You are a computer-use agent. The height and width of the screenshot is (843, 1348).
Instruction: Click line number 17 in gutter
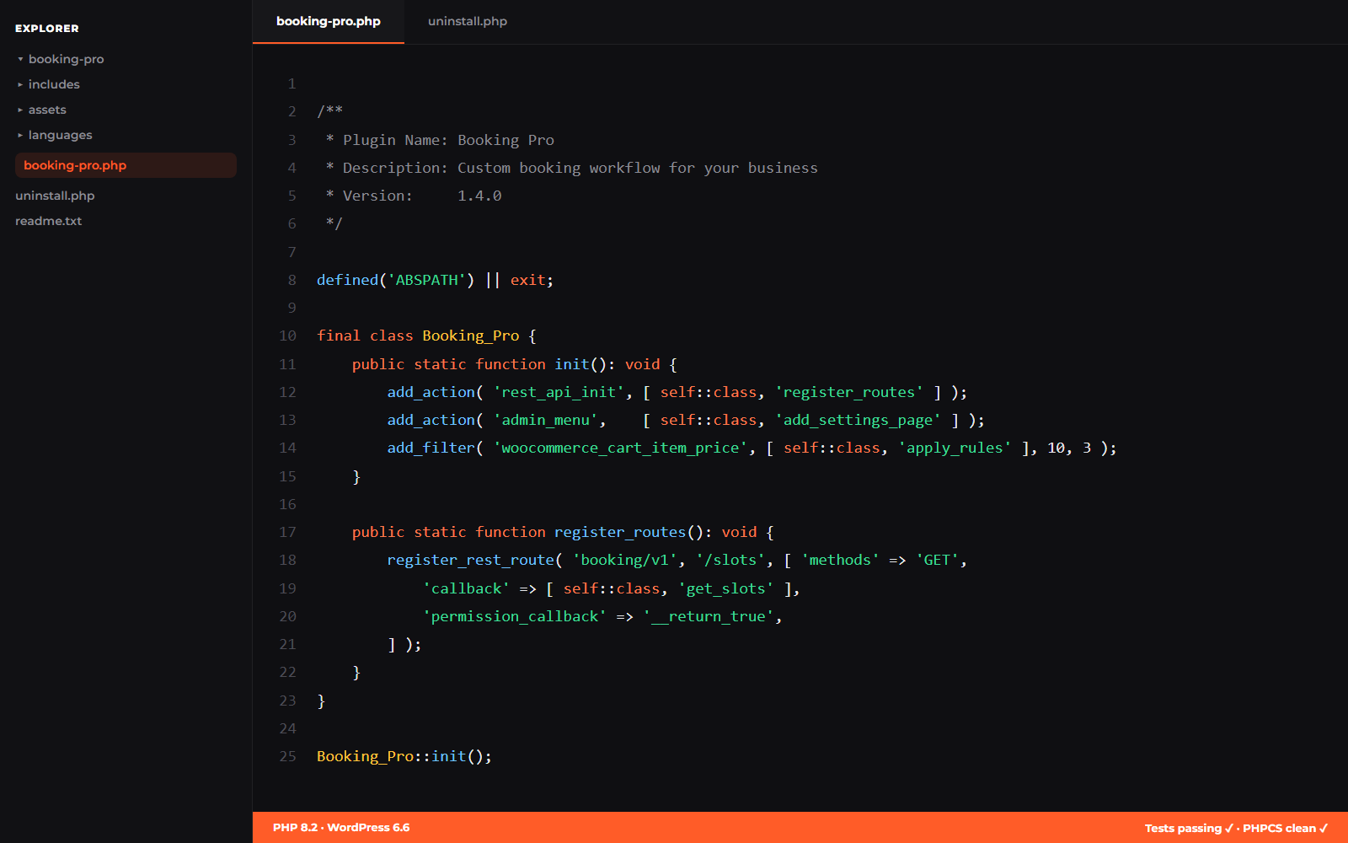point(287,532)
